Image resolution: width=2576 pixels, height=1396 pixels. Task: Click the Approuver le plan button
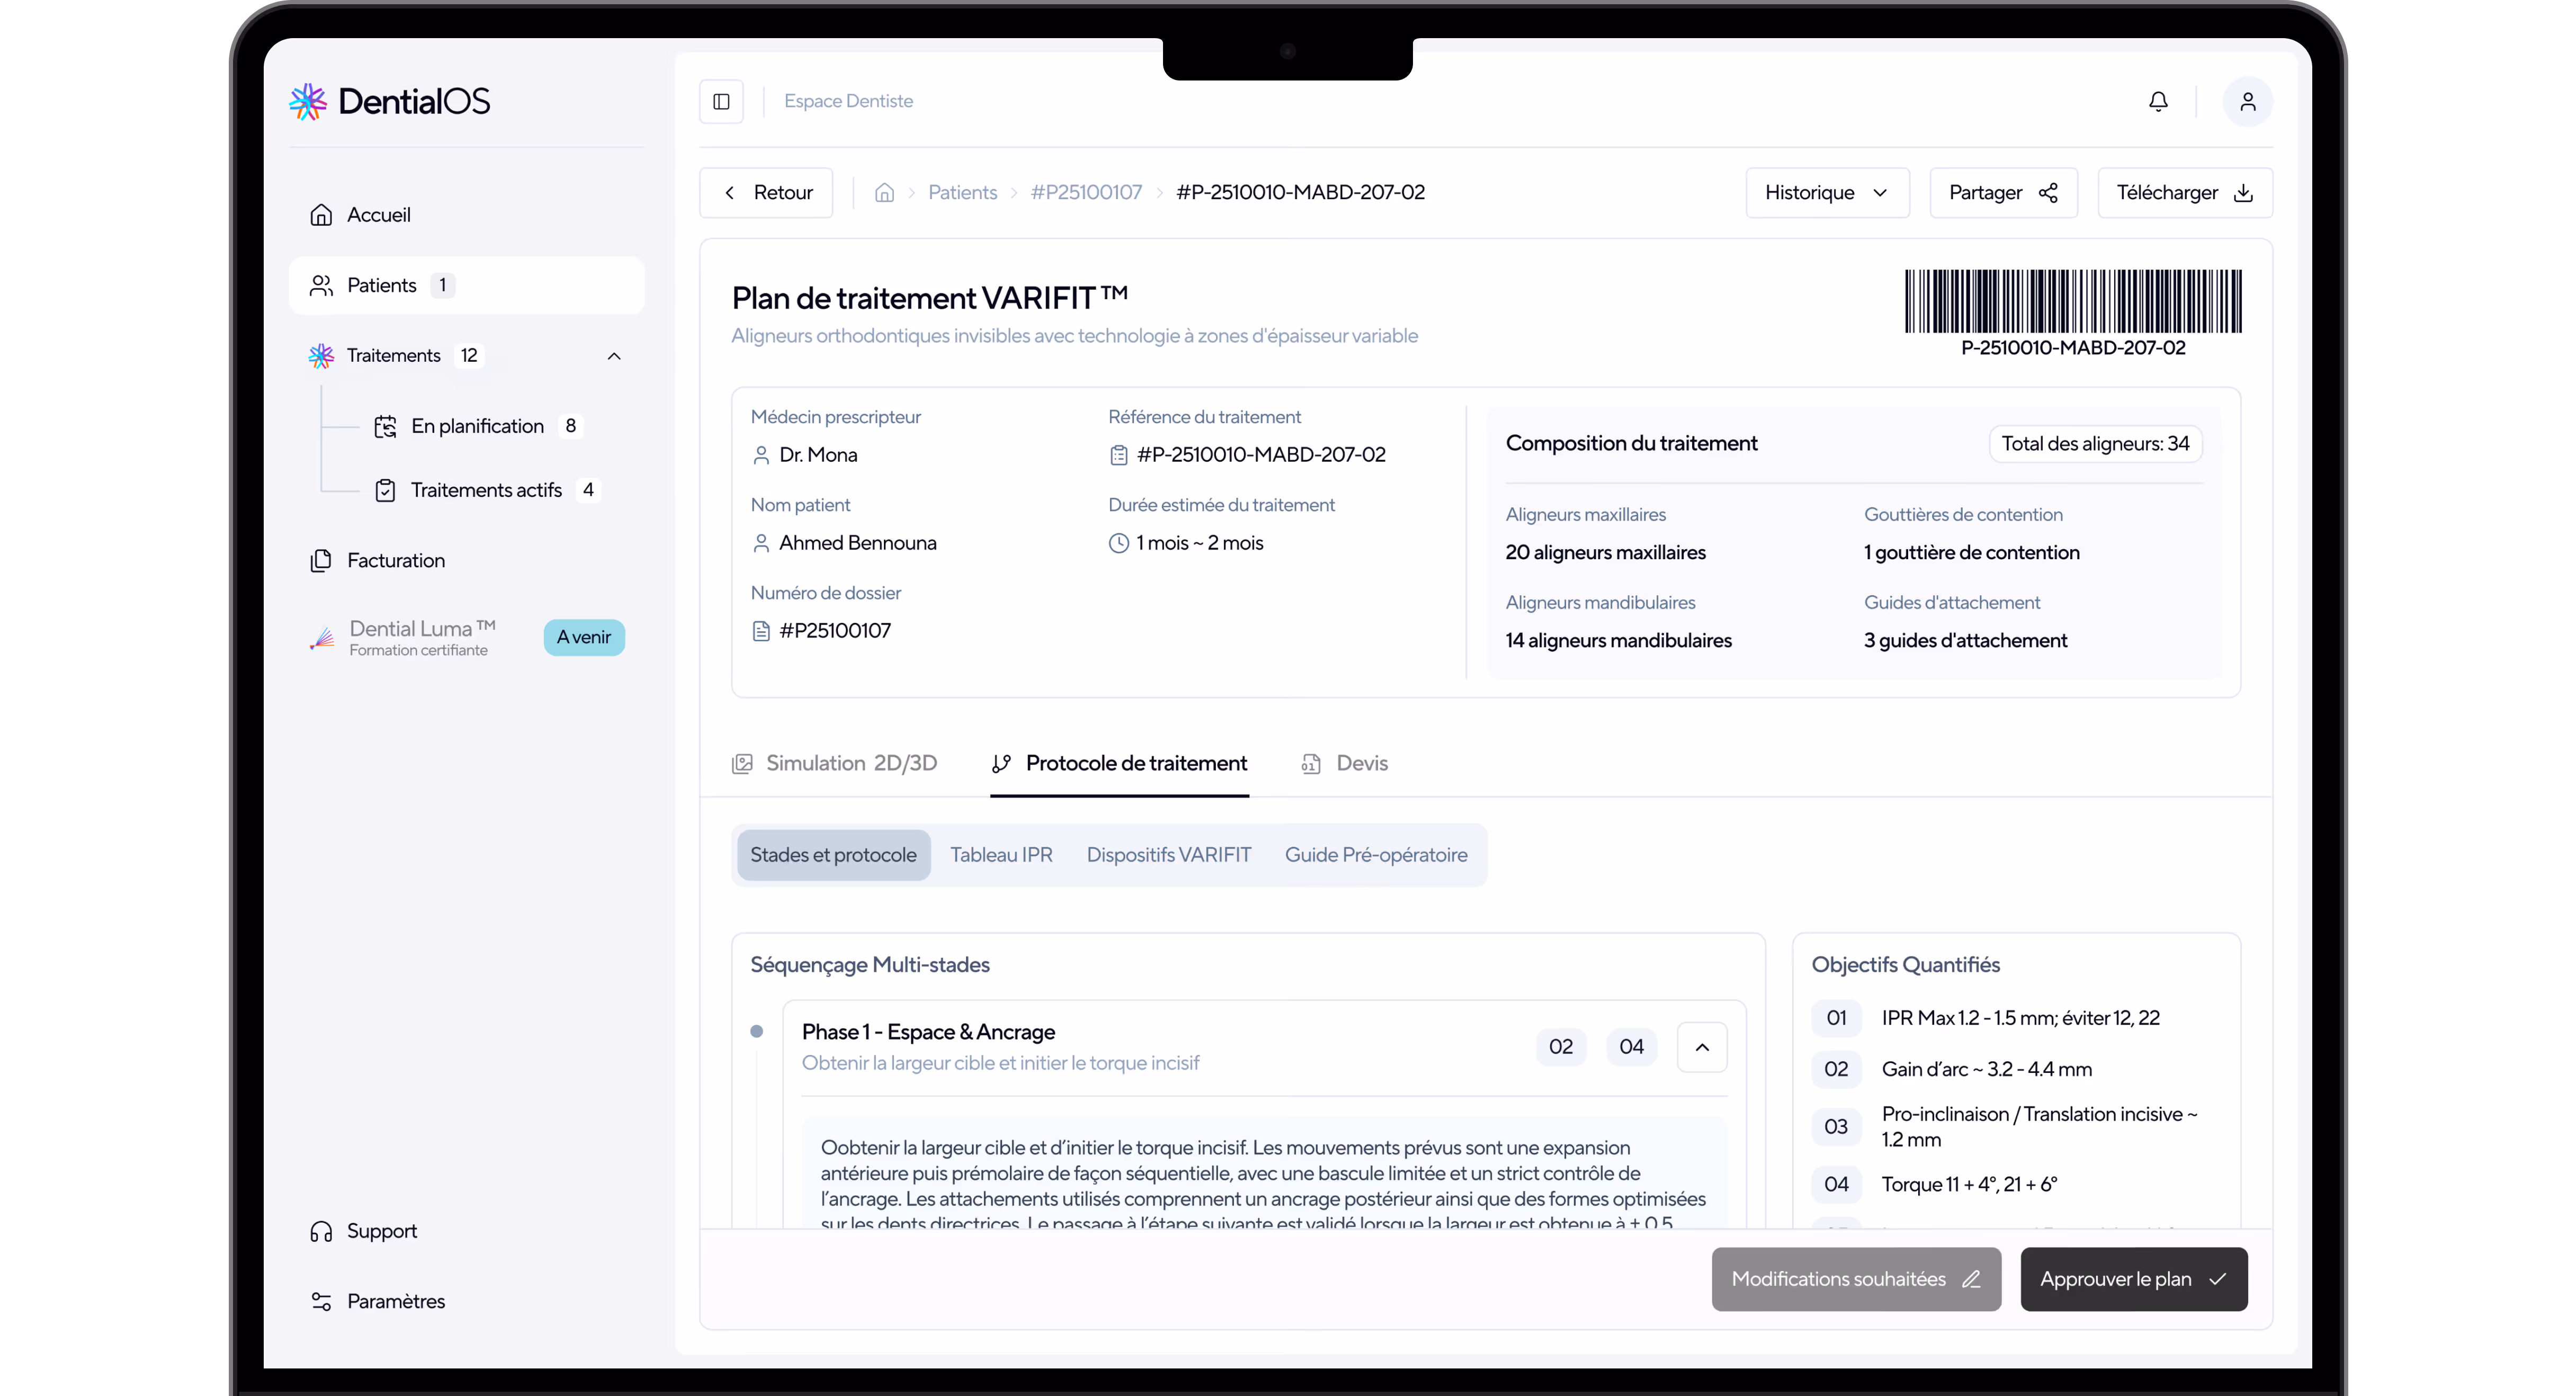tap(2134, 1279)
